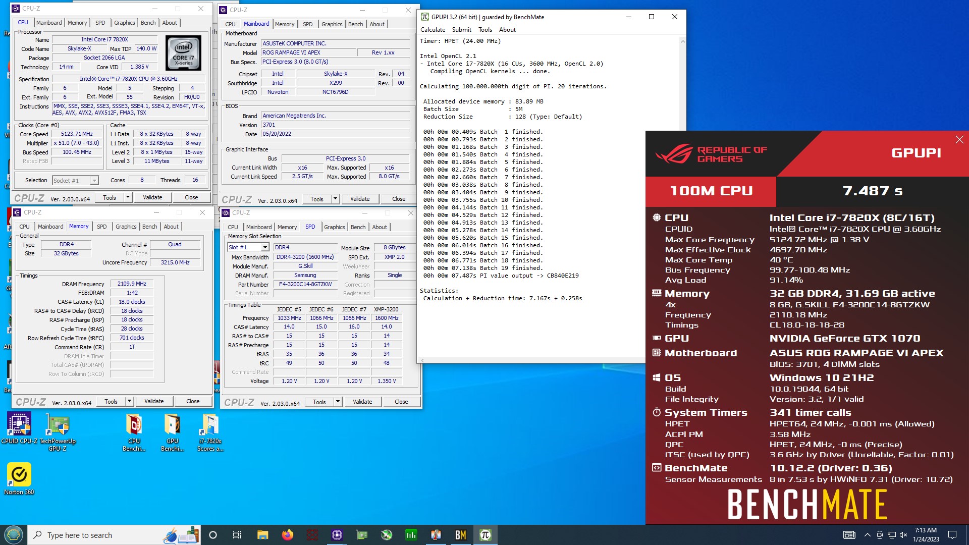Launch Firefox from the taskbar

point(288,535)
